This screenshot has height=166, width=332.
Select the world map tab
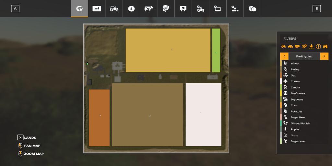(79, 9)
